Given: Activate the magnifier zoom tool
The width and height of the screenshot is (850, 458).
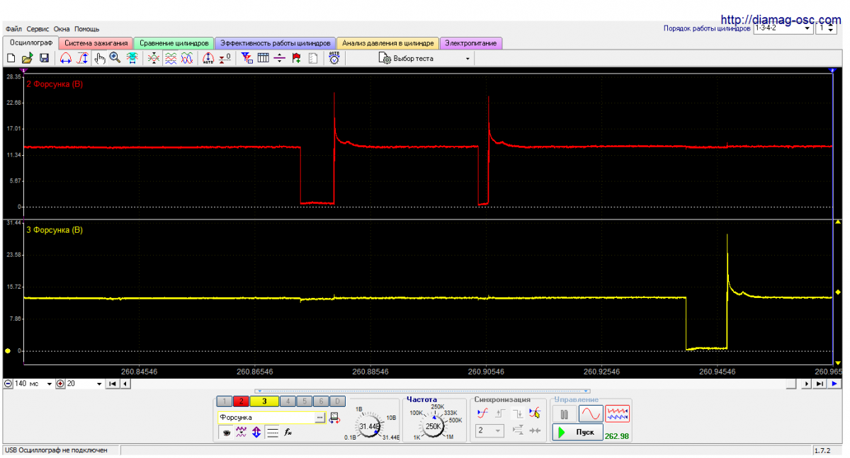Looking at the screenshot, I should tap(115, 59).
